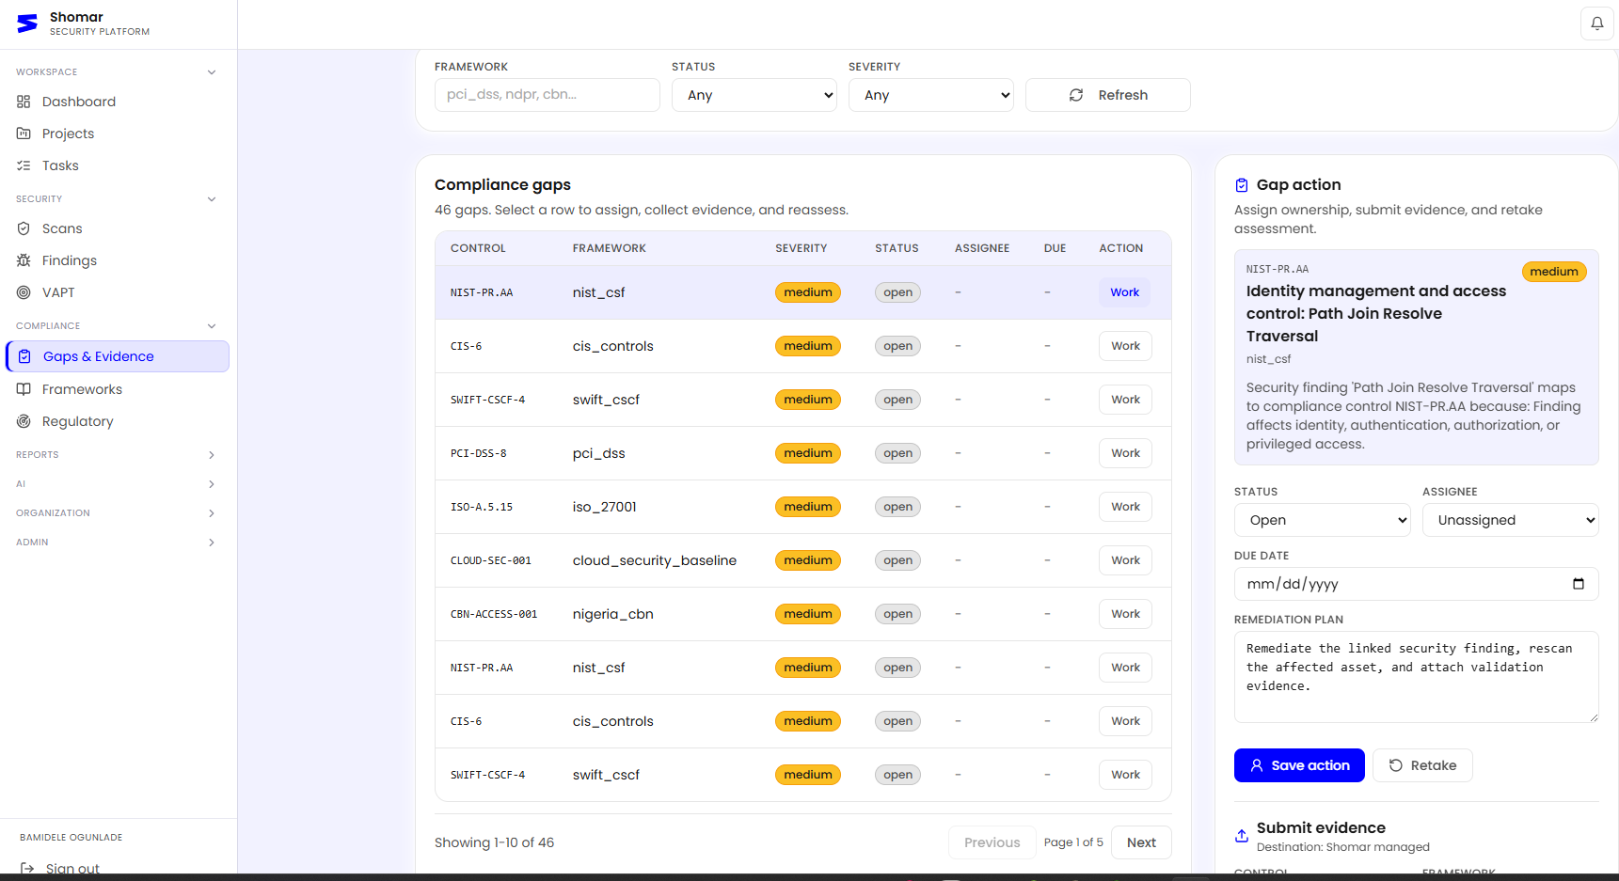Open the due date calendar picker icon

pos(1579,584)
